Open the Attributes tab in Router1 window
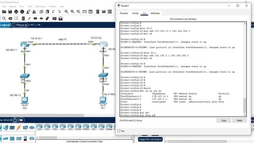Image resolution: width=254 pixels, height=143 pixels. (155, 13)
